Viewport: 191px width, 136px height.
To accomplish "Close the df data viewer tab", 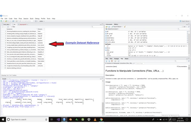I will (16, 25).
